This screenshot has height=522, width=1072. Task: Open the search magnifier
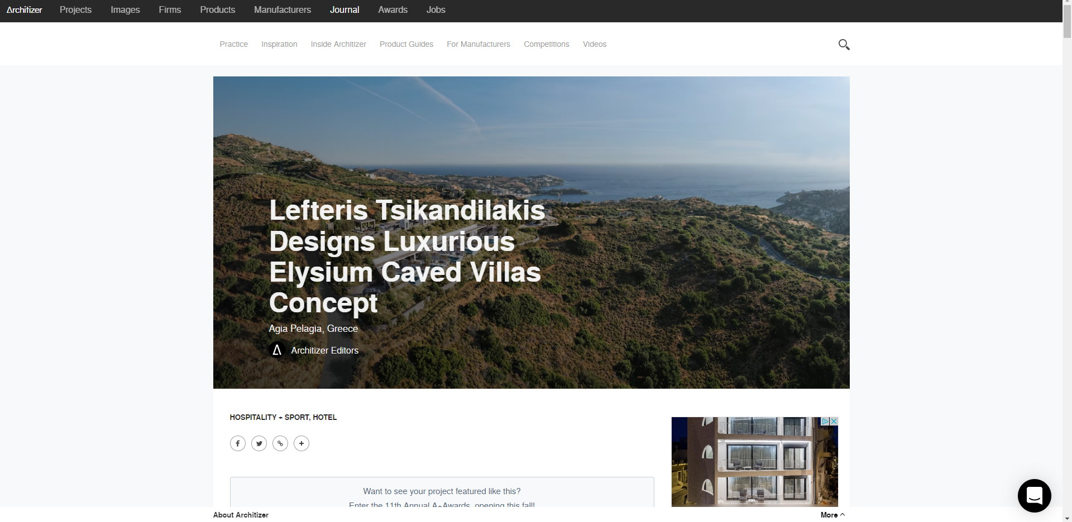coord(844,44)
